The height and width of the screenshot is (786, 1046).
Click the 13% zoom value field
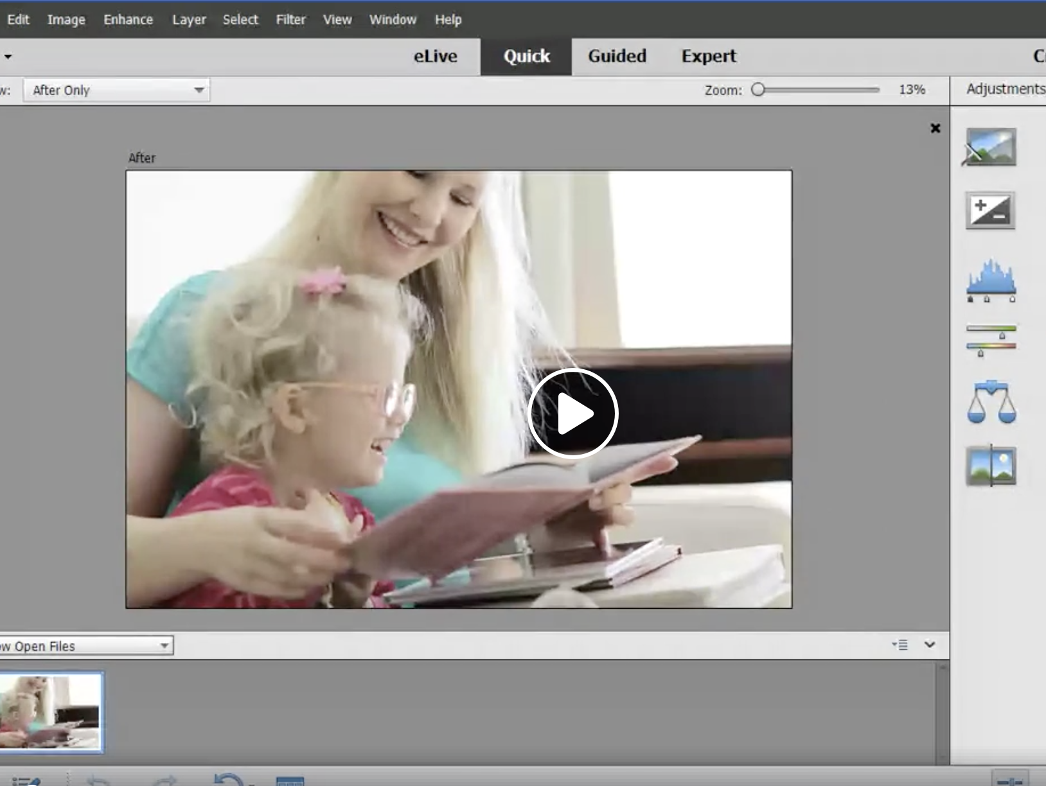point(912,90)
